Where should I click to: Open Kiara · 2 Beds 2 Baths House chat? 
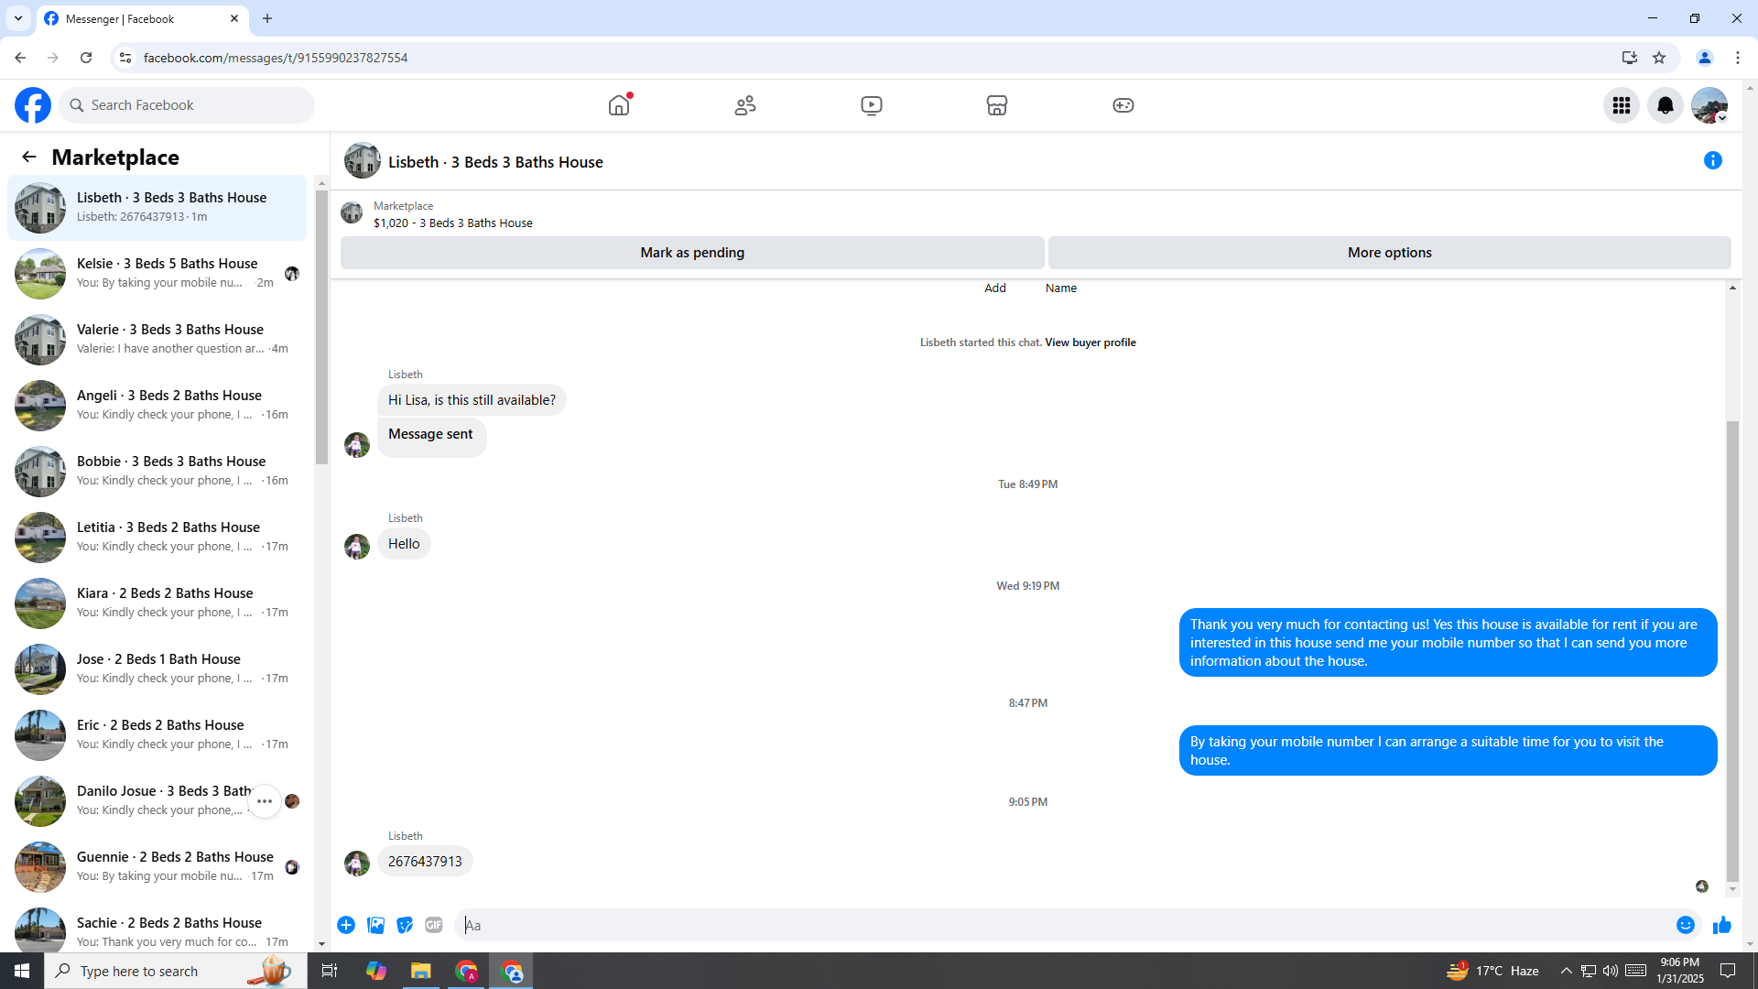[x=157, y=603]
